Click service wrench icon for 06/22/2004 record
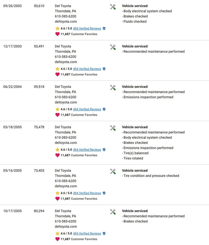 [x=113, y=88]
